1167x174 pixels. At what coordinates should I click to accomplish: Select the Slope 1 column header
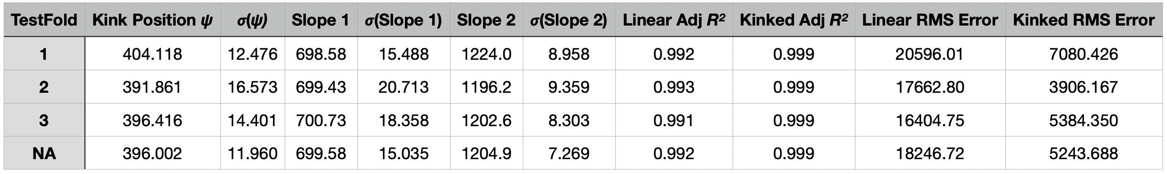(x=321, y=20)
